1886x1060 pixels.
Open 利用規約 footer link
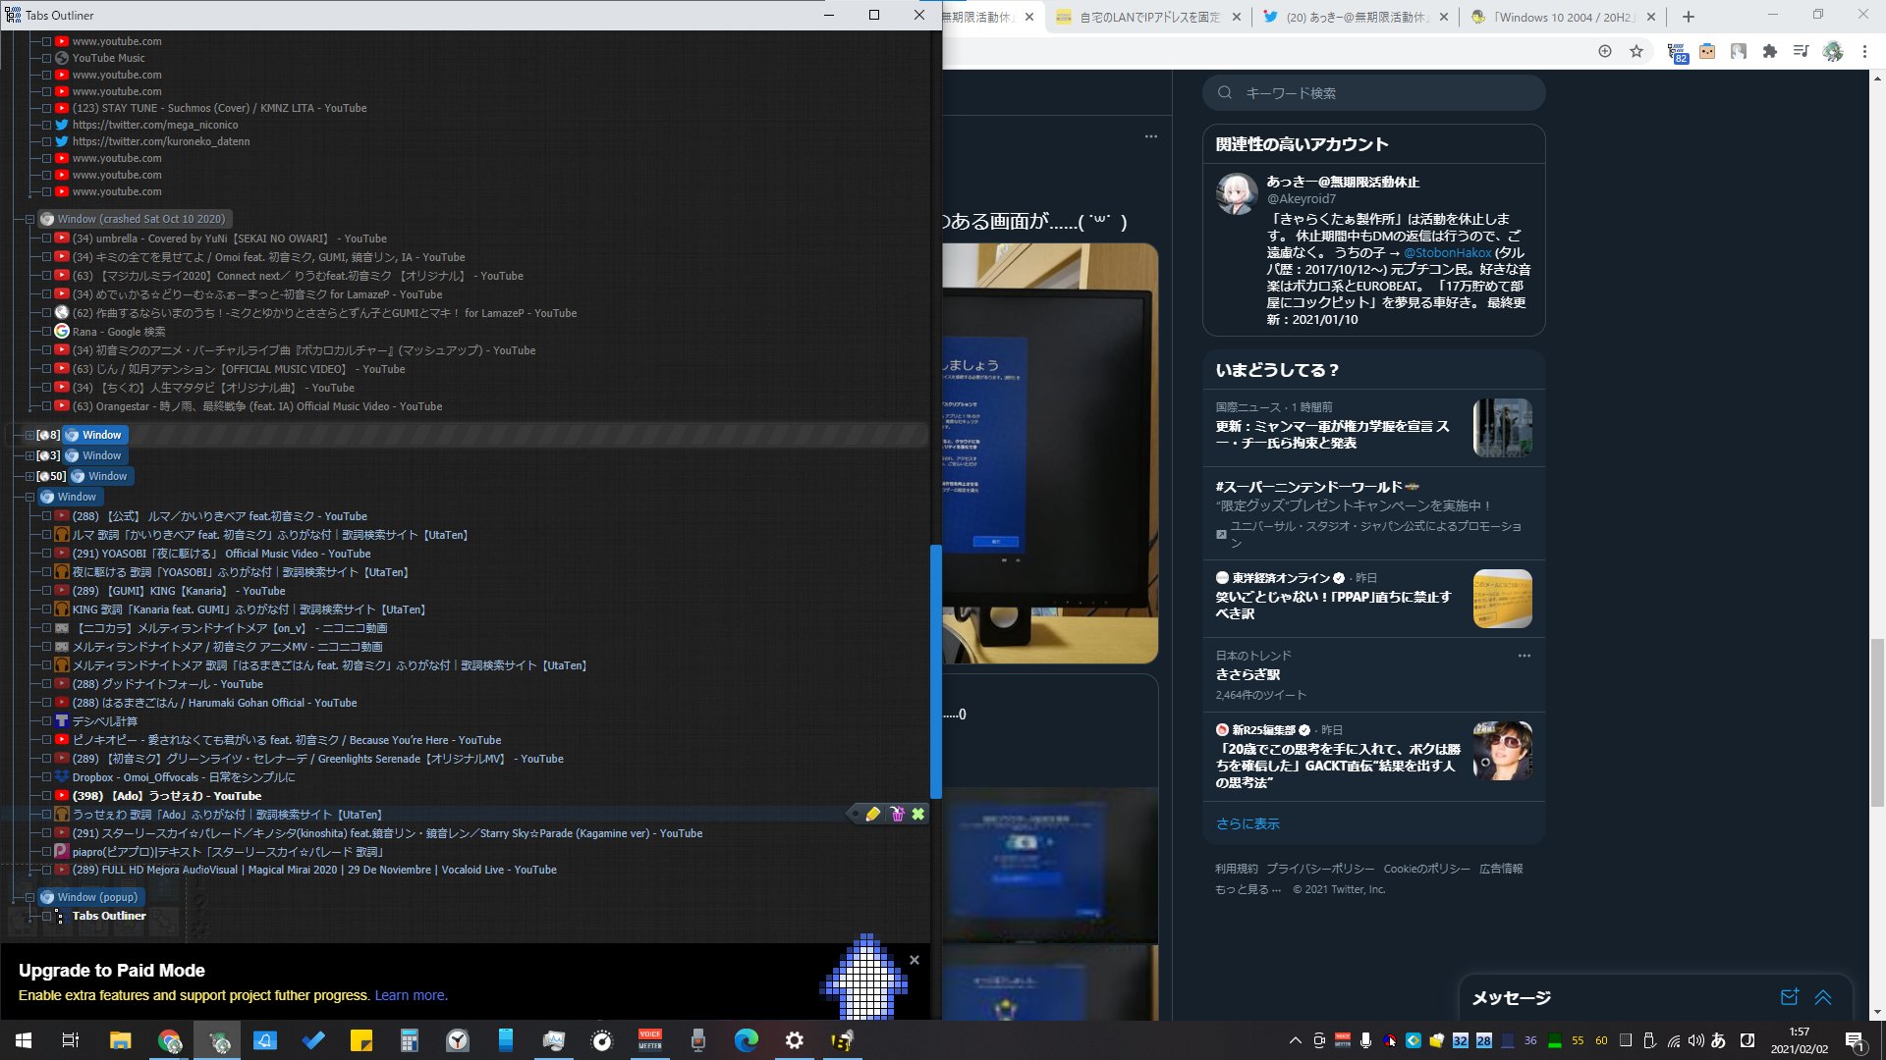coord(1237,869)
